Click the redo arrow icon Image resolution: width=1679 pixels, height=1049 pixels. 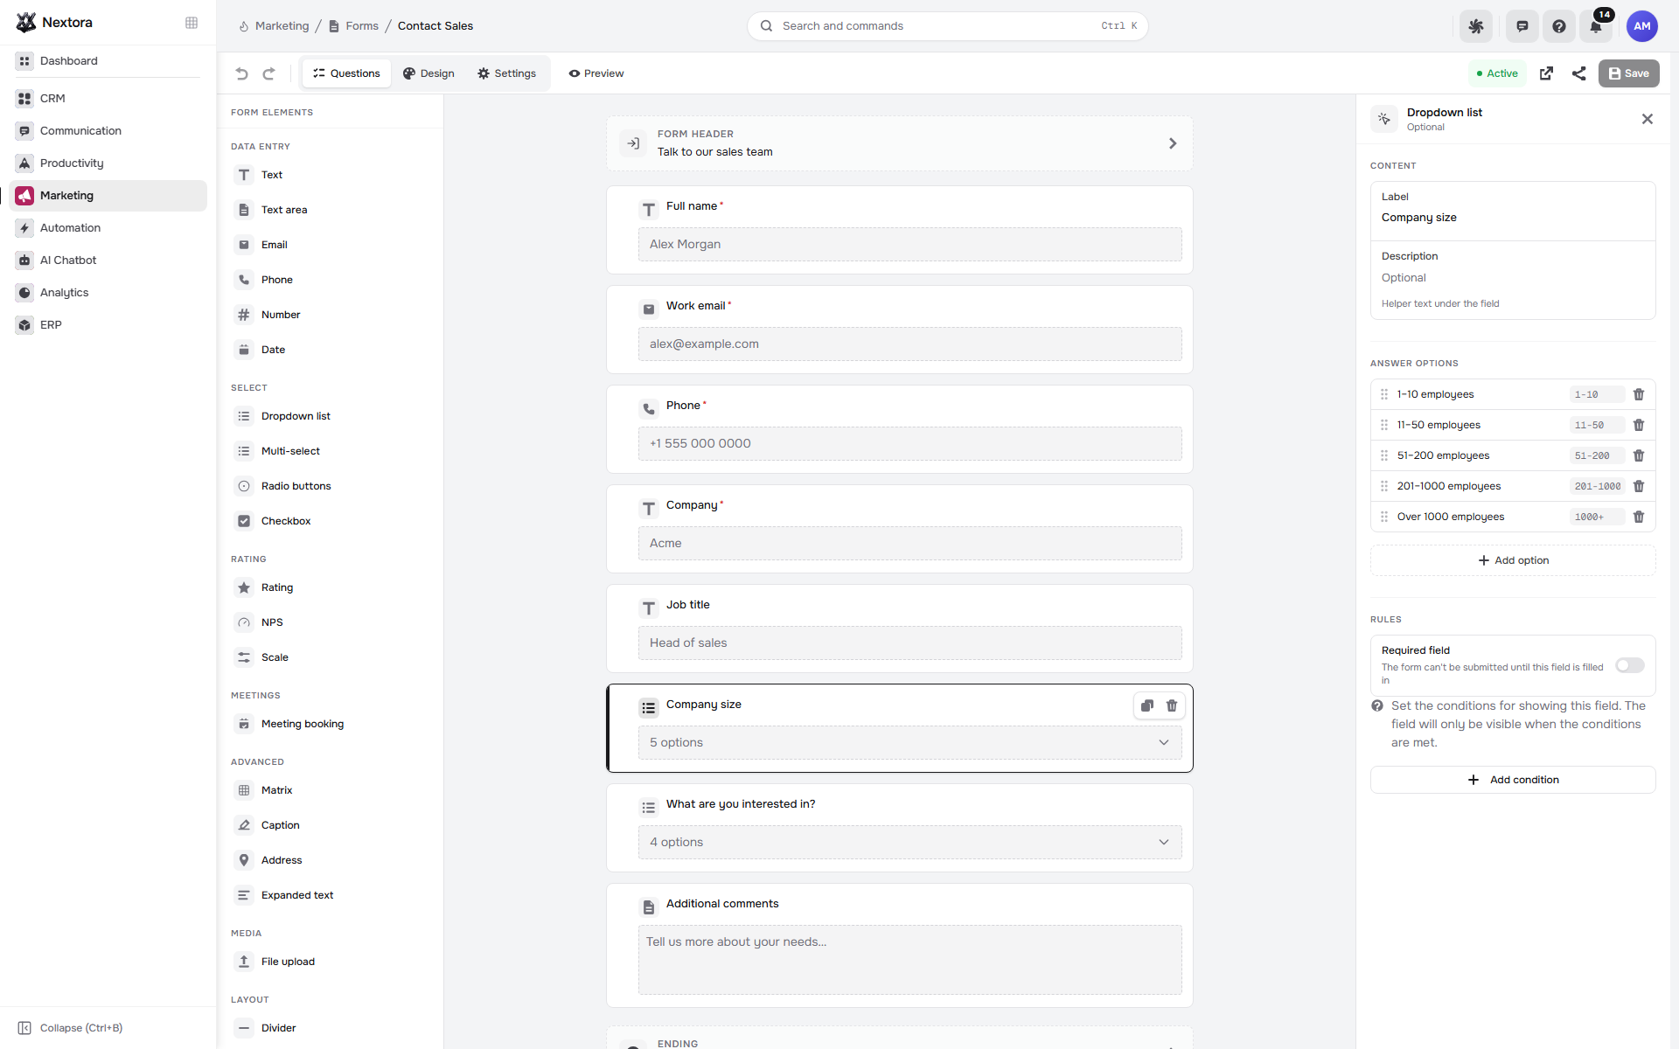(269, 73)
